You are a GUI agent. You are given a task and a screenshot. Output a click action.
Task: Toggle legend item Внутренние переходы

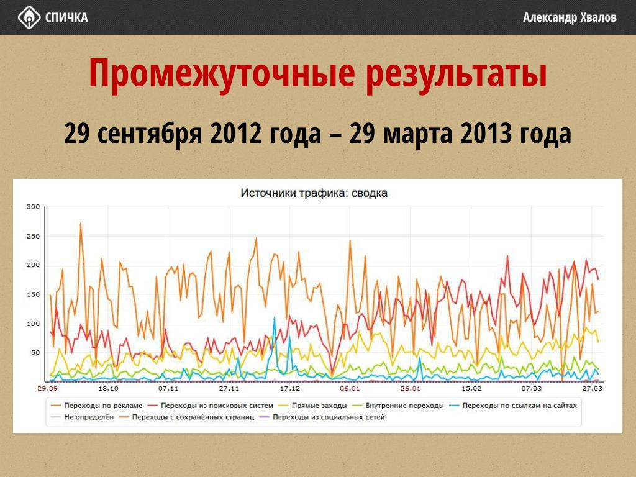[398, 406]
